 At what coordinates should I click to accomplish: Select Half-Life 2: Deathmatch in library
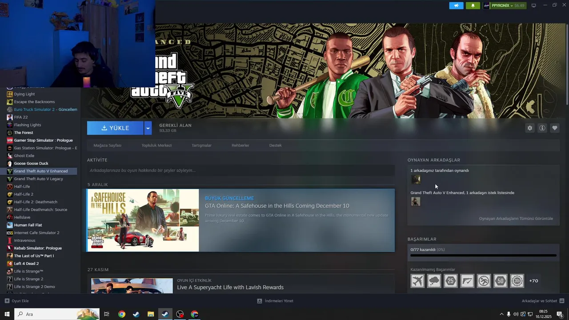(36, 202)
